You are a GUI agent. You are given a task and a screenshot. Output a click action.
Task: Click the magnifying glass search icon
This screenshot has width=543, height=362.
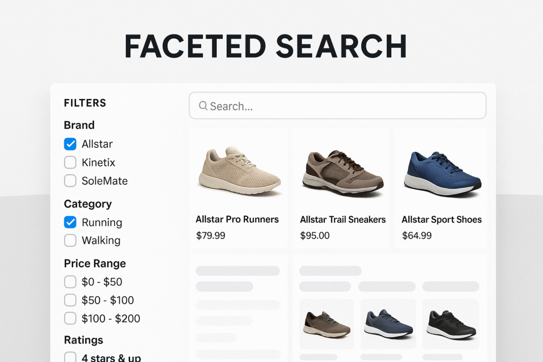[203, 106]
